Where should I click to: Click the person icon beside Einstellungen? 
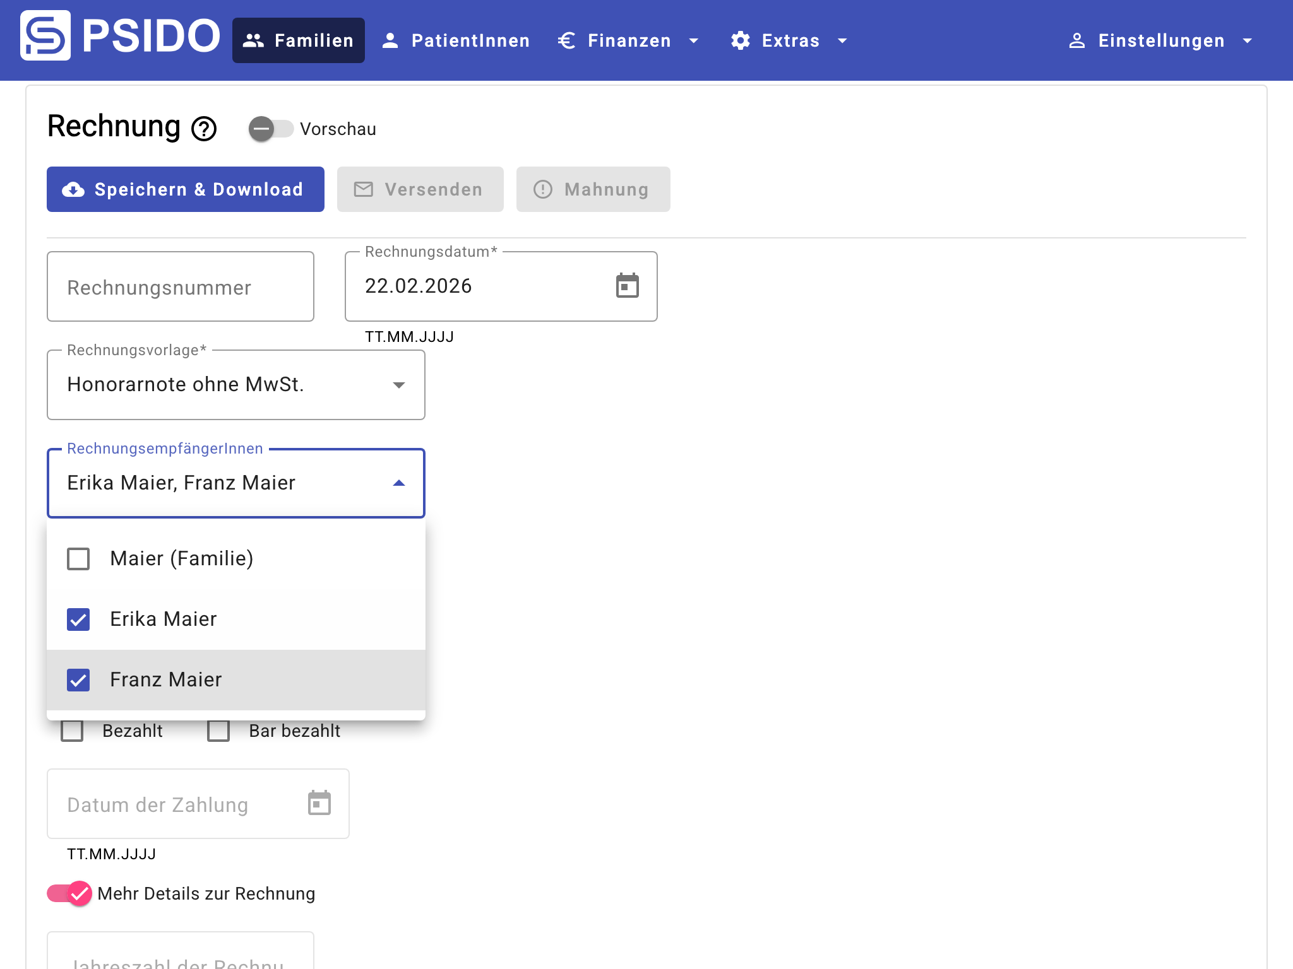coord(1076,40)
